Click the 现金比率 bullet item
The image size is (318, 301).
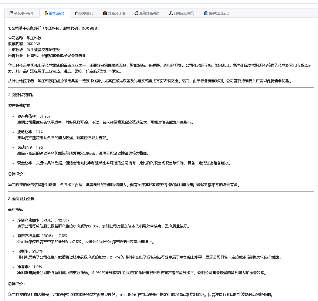(x=124, y=163)
